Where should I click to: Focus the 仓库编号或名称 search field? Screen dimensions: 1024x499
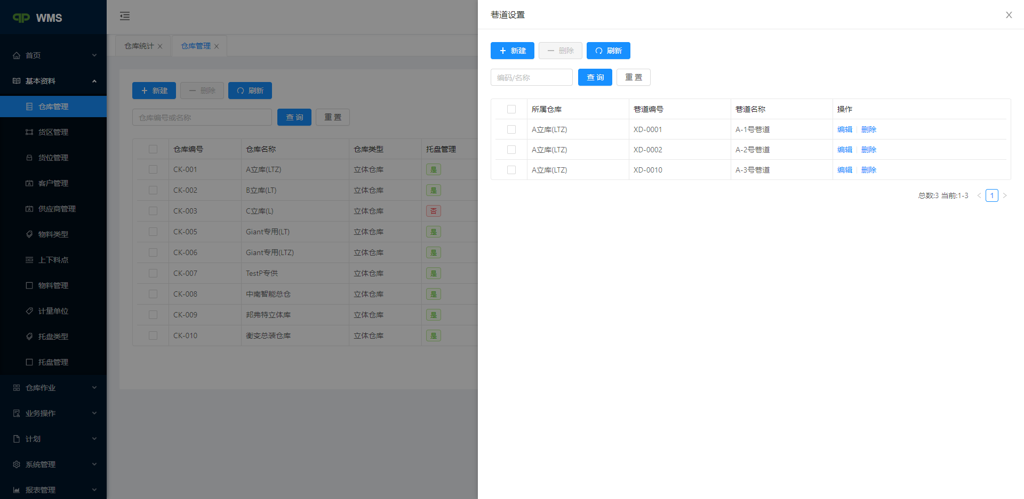202,117
